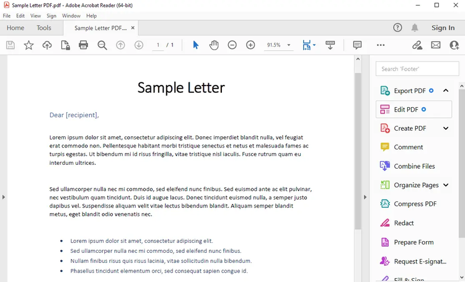Open the Sign menu
Image resolution: width=465 pixels, height=282 pixels.
tap(51, 15)
